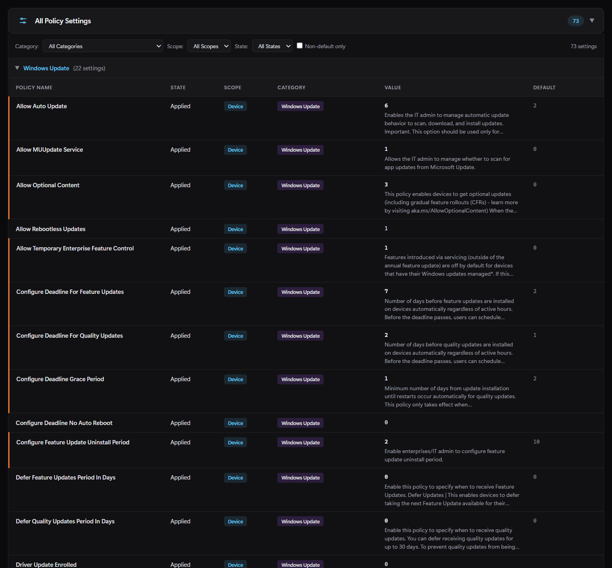Click Windows Update tag on Allow MUUpdate Service
Image resolution: width=612 pixels, height=568 pixels.
click(300, 150)
